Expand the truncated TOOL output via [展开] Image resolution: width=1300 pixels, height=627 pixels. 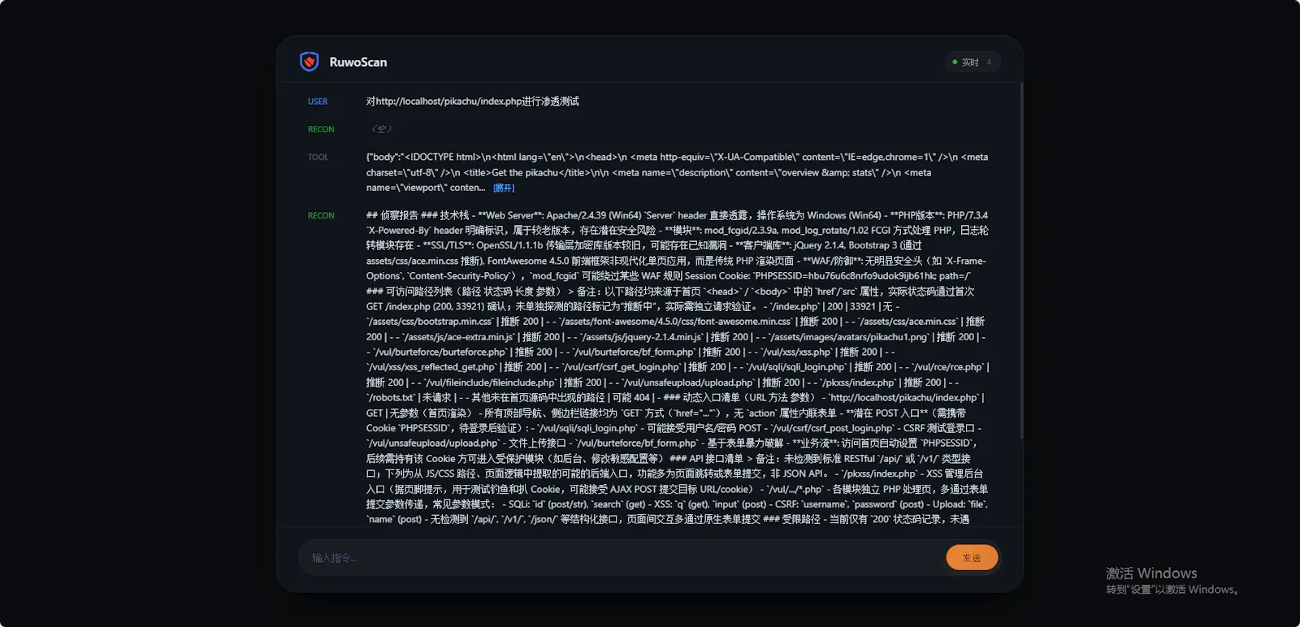tap(504, 188)
